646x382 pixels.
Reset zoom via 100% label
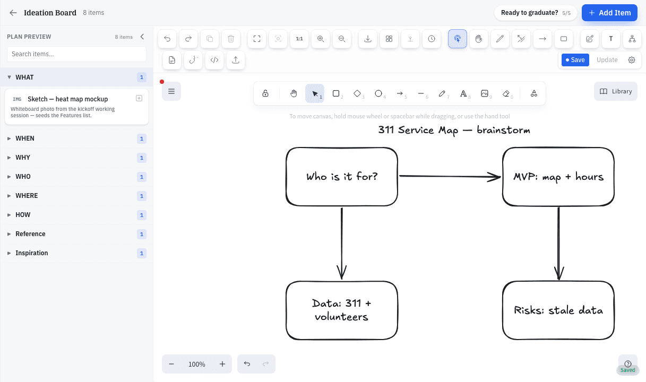(197, 364)
